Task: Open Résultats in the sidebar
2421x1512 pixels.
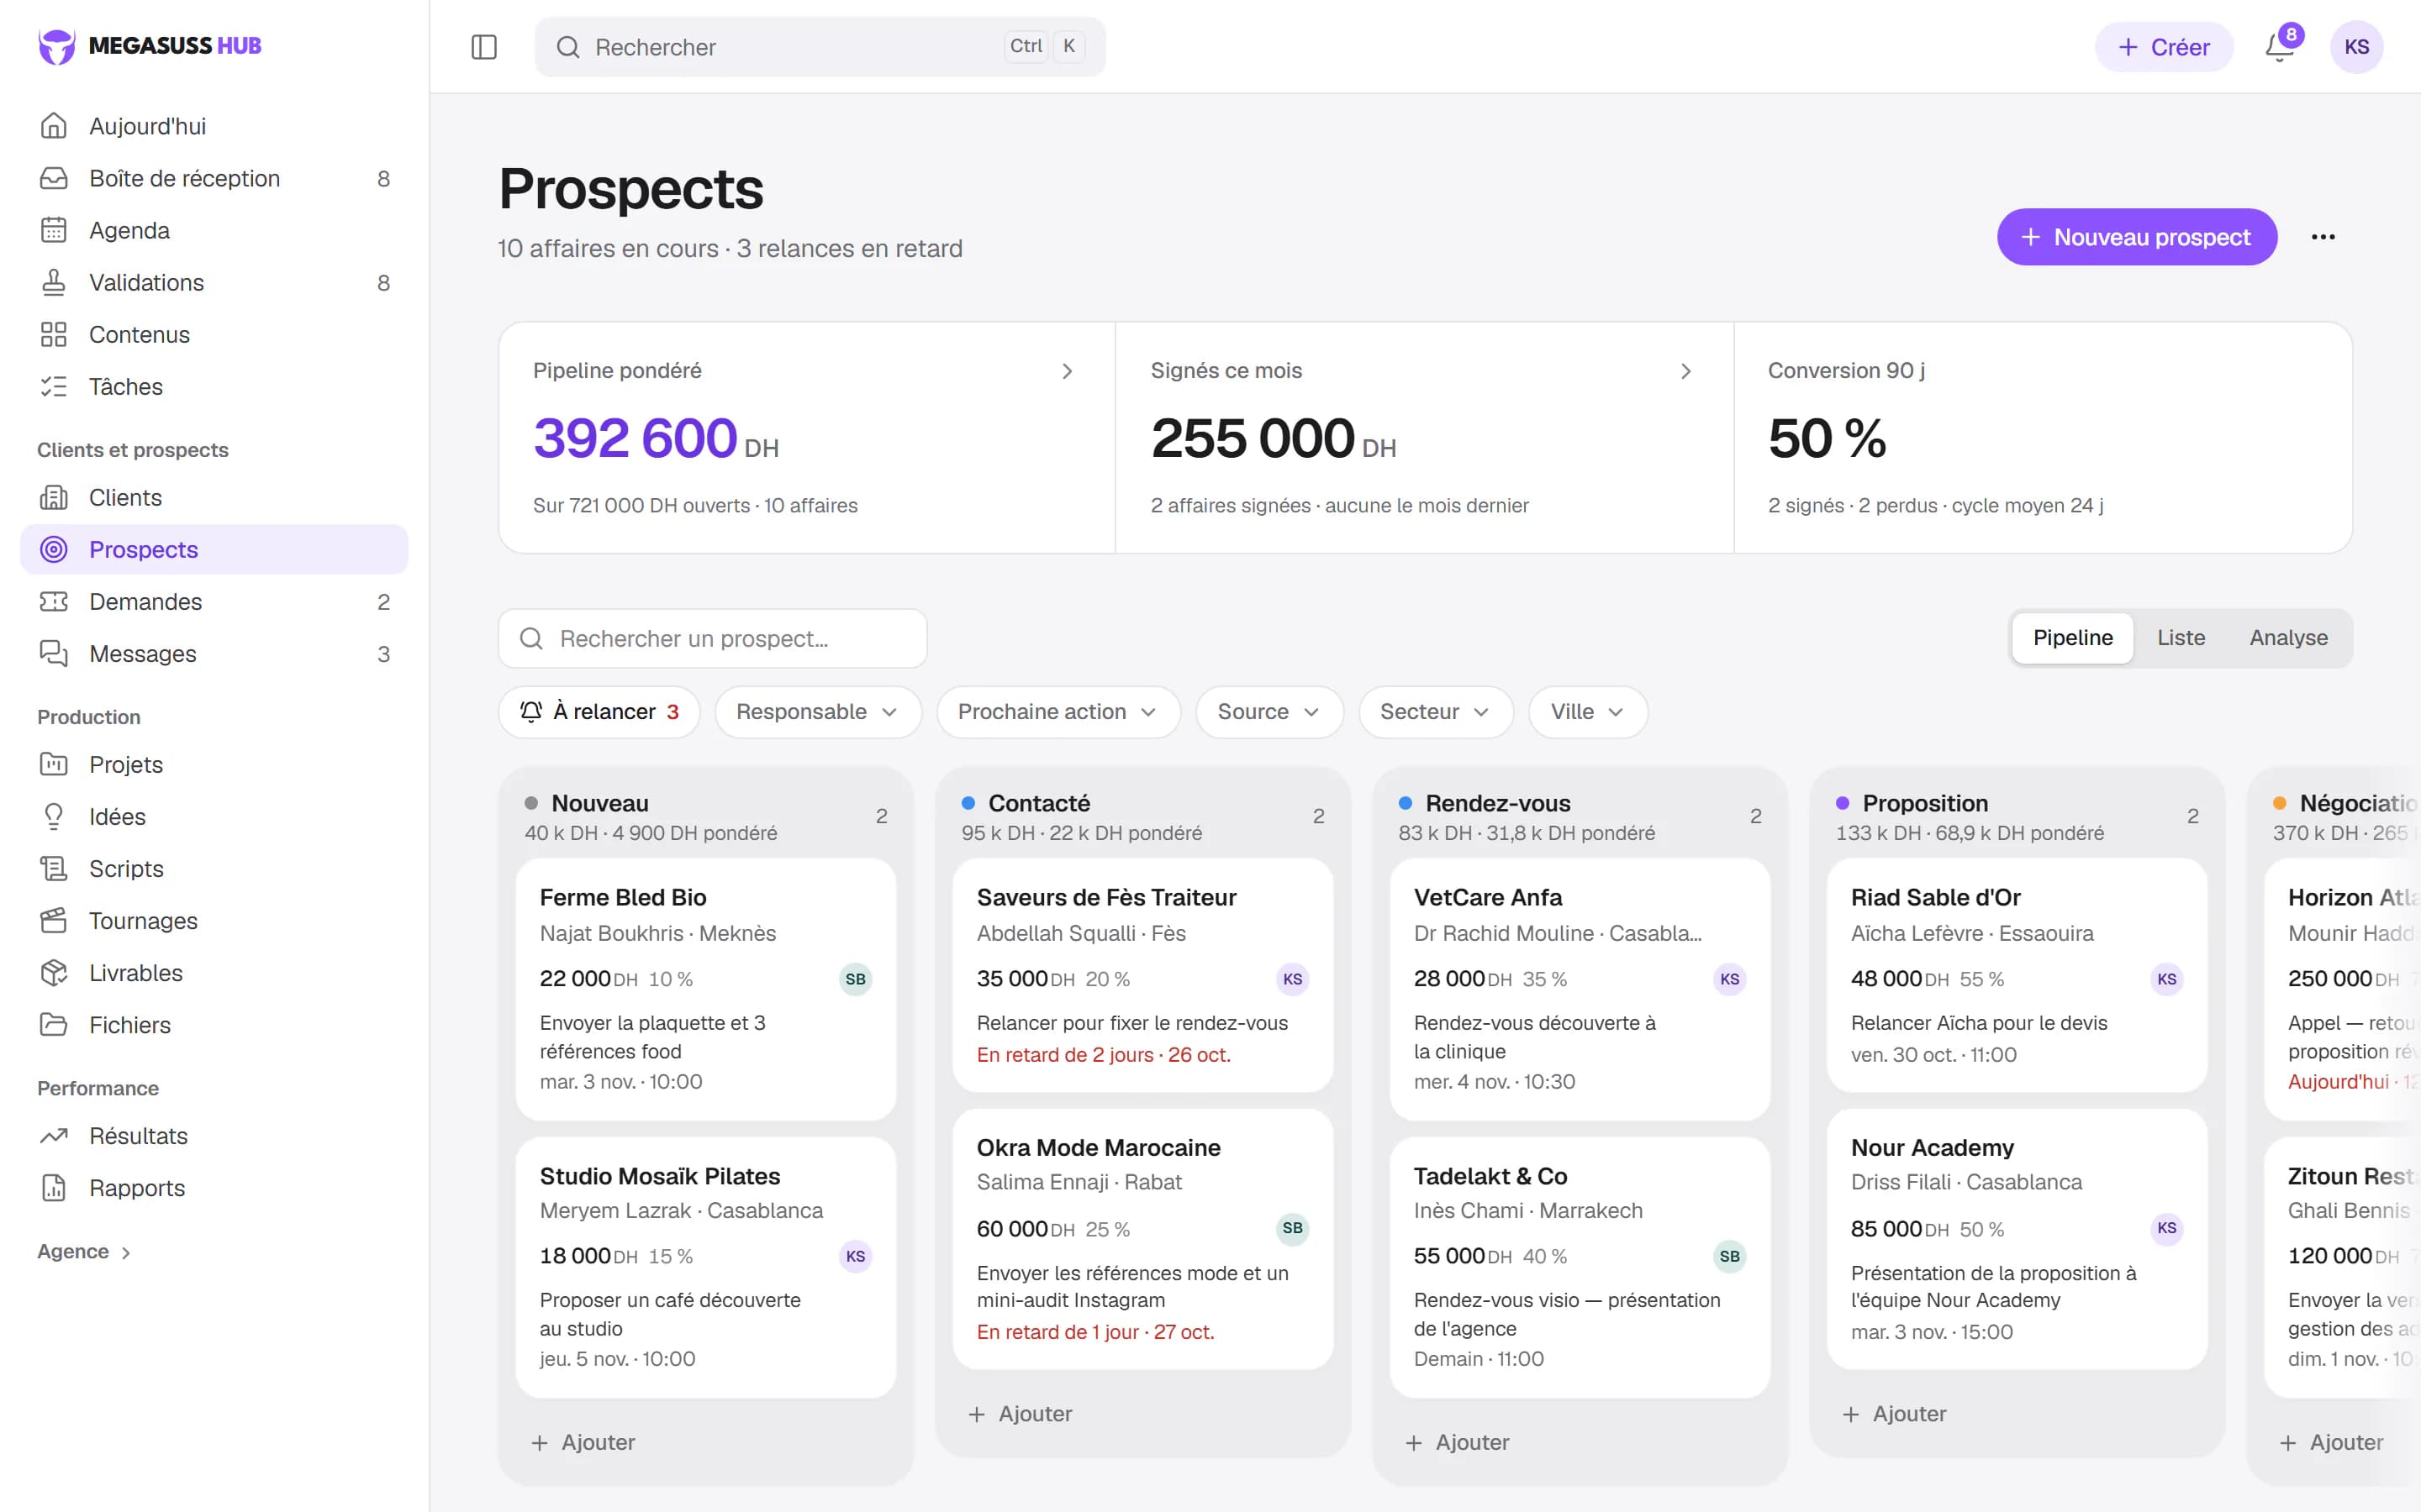Action: [x=214, y=1135]
